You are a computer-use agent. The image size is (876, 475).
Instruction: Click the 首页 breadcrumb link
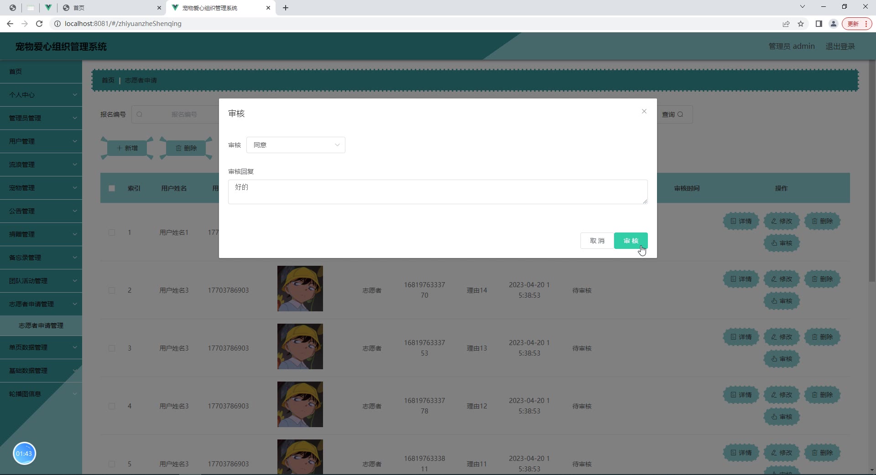[x=108, y=80]
